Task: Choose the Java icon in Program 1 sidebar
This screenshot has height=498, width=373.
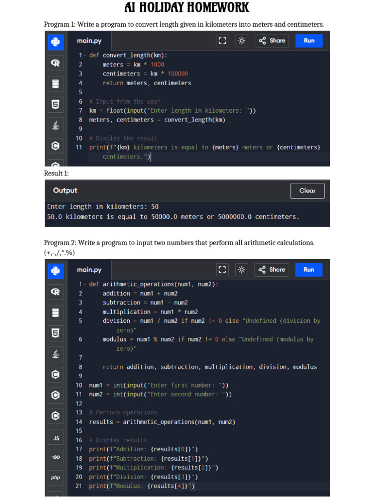Action: 55,125
